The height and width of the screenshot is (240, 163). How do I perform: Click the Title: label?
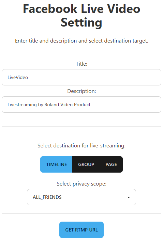click(x=81, y=64)
